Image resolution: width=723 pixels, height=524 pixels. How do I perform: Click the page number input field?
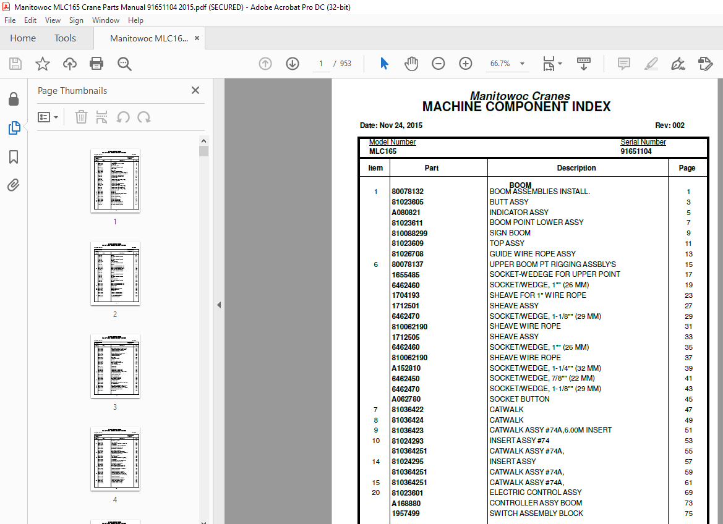click(x=321, y=64)
